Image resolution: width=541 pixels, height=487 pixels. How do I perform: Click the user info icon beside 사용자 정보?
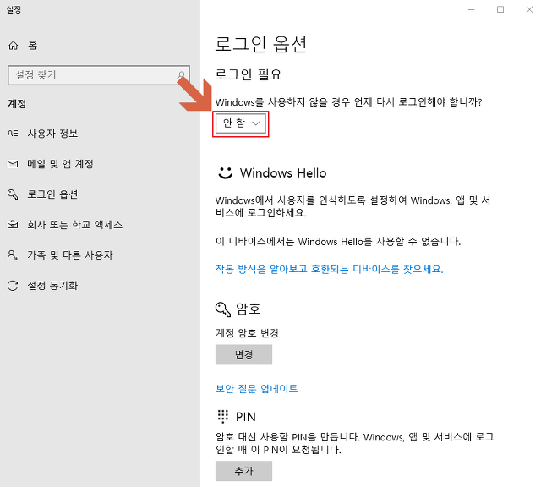click(x=13, y=134)
